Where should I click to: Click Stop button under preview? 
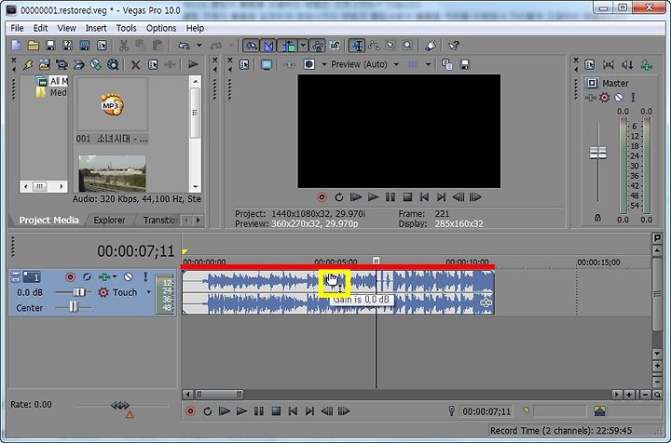407,197
